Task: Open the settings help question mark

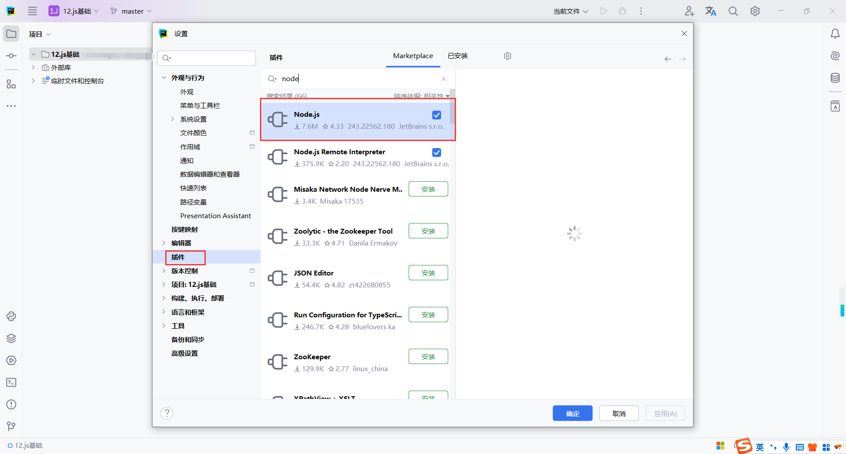Action: click(x=167, y=413)
